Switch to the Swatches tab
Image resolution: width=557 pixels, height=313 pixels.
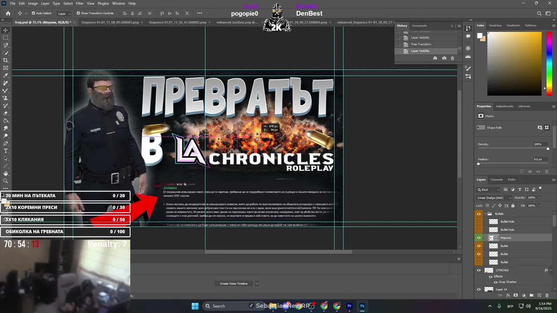pyautogui.click(x=495, y=25)
